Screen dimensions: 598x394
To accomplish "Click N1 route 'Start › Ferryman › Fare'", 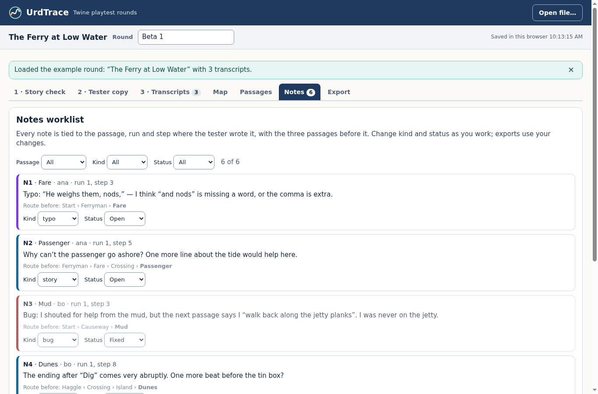I will tap(94, 206).
